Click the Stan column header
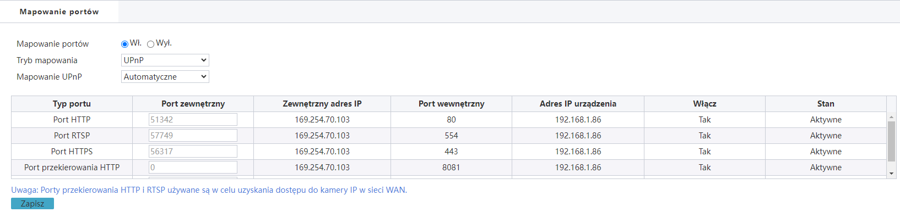This screenshot has height=212, width=900. coord(826,104)
